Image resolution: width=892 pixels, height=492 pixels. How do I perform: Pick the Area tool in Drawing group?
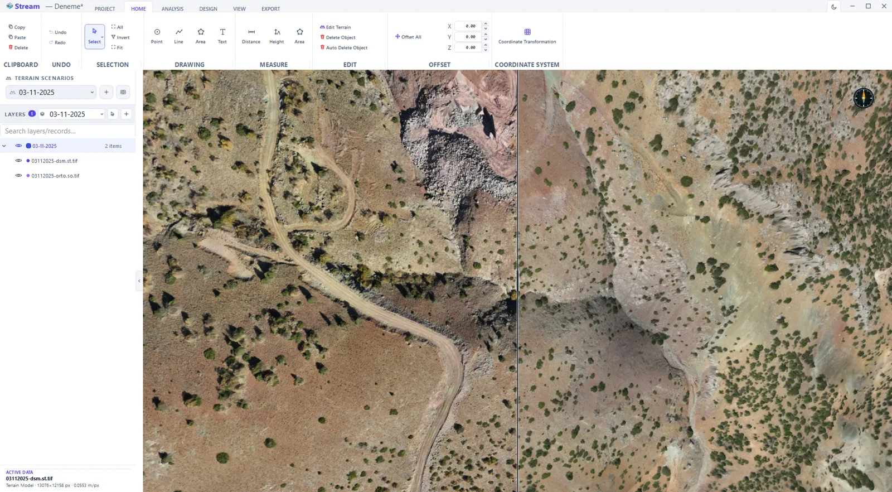tap(201, 36)
